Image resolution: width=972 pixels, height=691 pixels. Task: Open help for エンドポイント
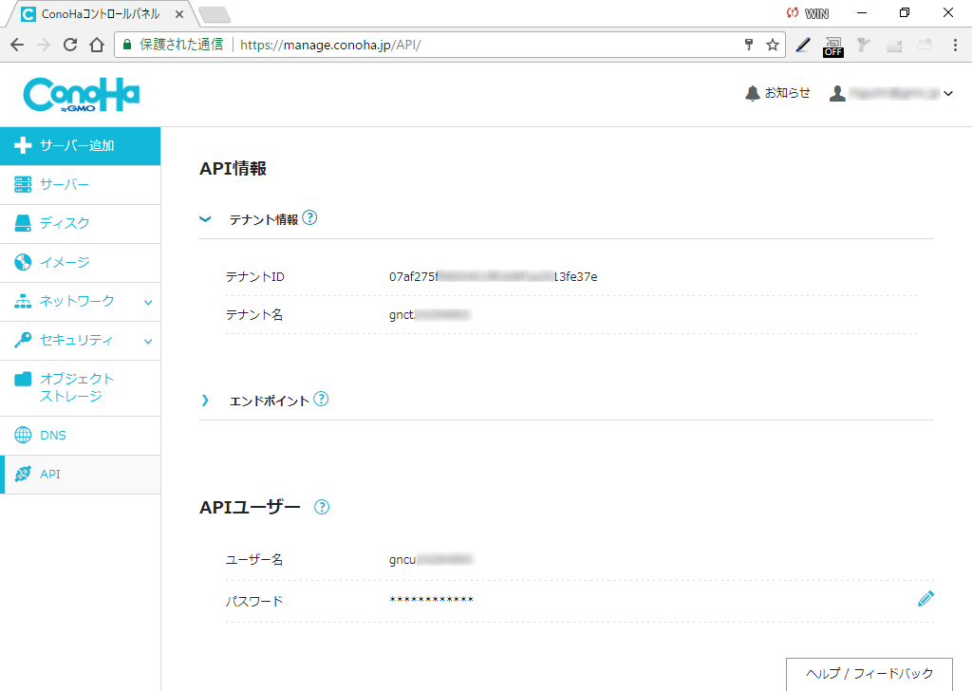coord(321,399)
